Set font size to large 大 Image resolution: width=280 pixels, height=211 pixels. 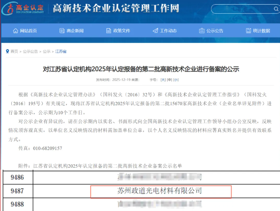click(163, 79)
